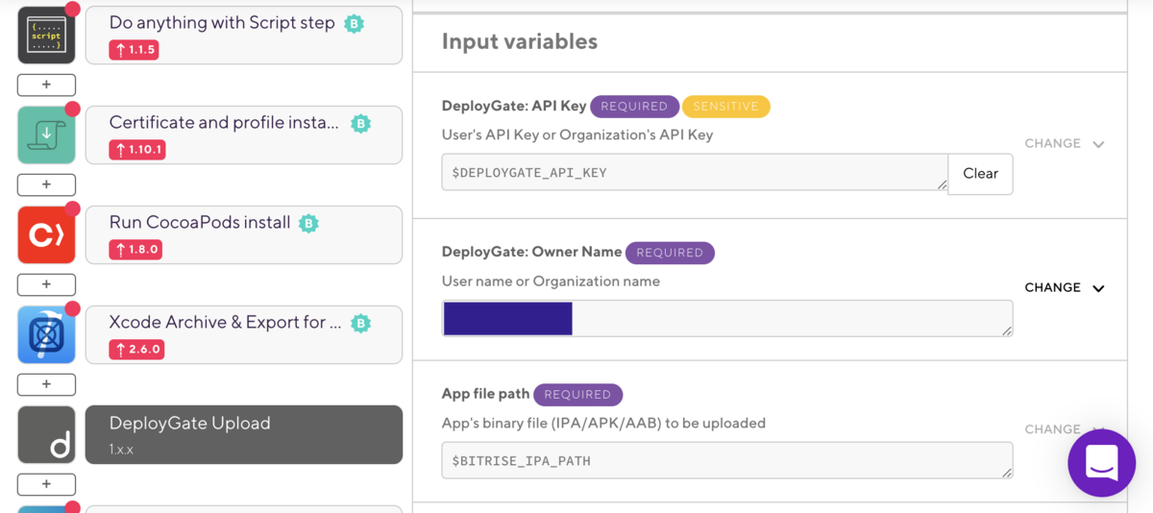Click the App's binary file description text
Image resolution: width=1153 pixels, height=513 pixels.
pos(603,423)
